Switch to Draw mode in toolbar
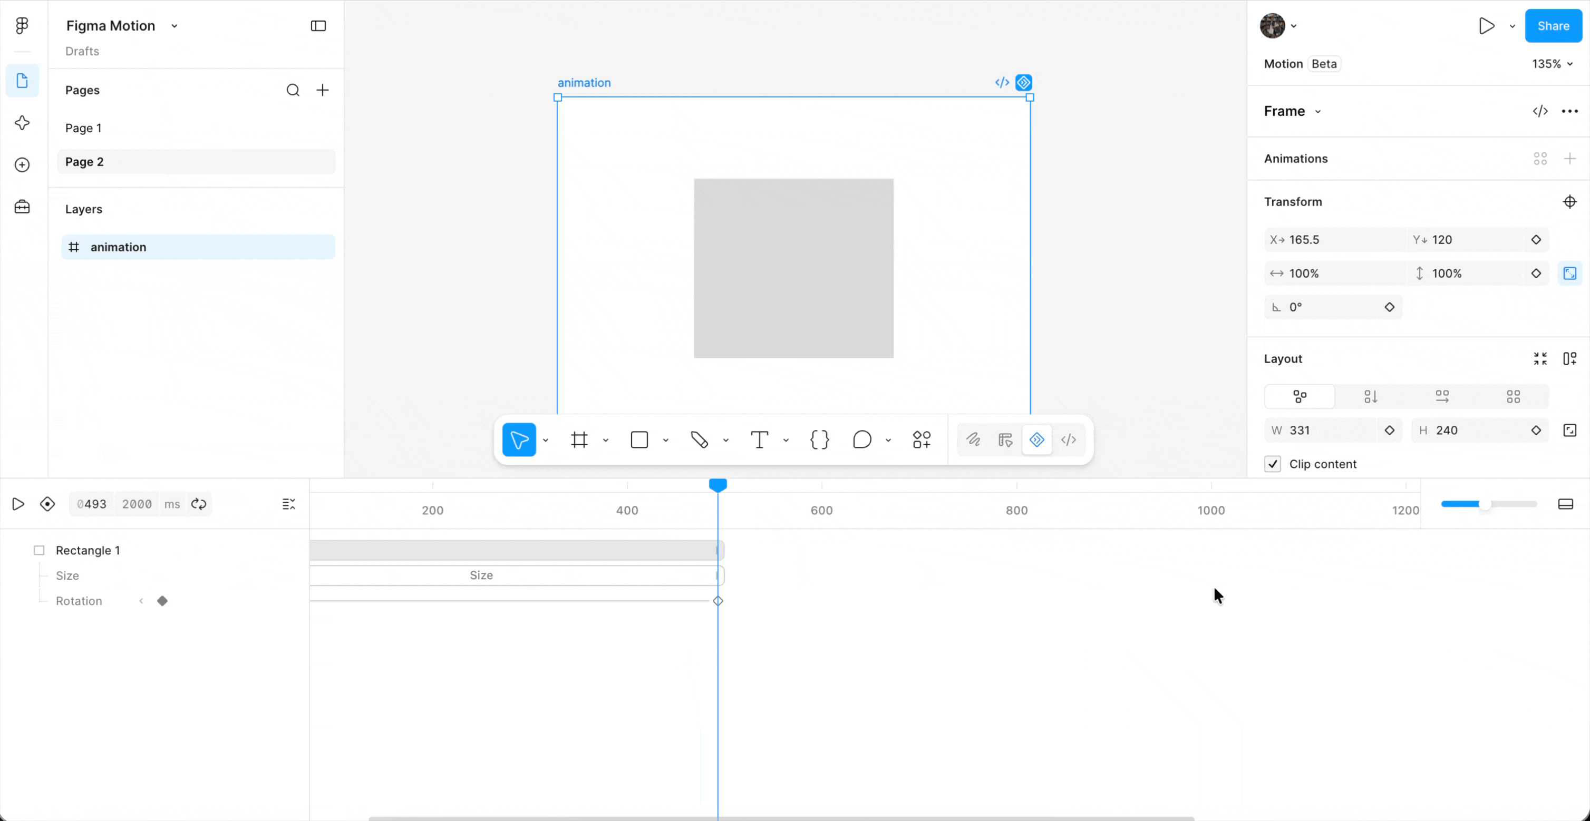1590x821 pixels. pyautogui.click(x=973, y=440)
